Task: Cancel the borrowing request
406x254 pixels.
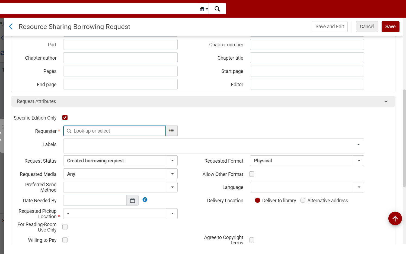Action: (367, 27)
